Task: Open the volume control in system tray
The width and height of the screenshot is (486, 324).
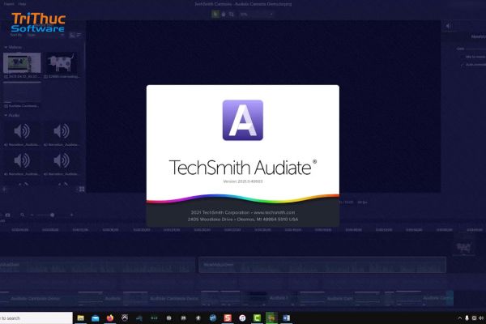Action: [x=481, y=318]
